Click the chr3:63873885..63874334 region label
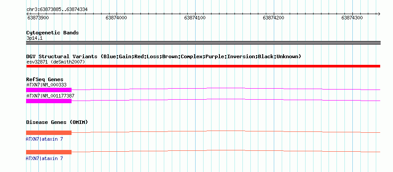This screenshot has height=172, width=393. point(57,10)
